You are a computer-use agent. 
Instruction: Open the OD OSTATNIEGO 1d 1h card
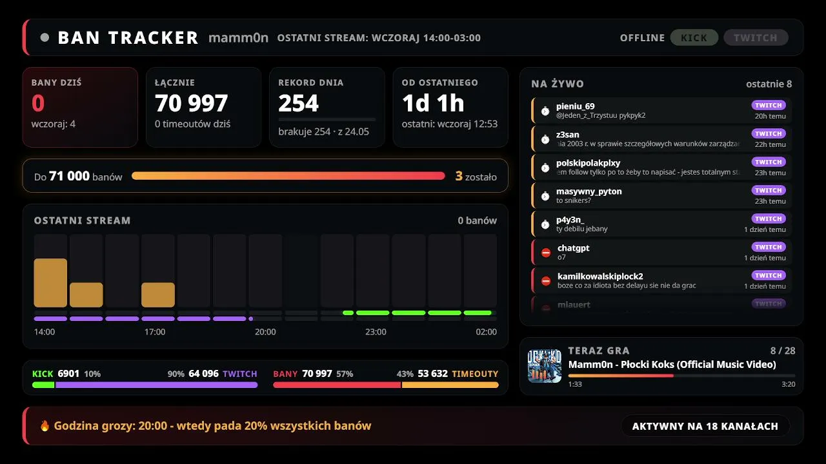click(x=450, y=108)
